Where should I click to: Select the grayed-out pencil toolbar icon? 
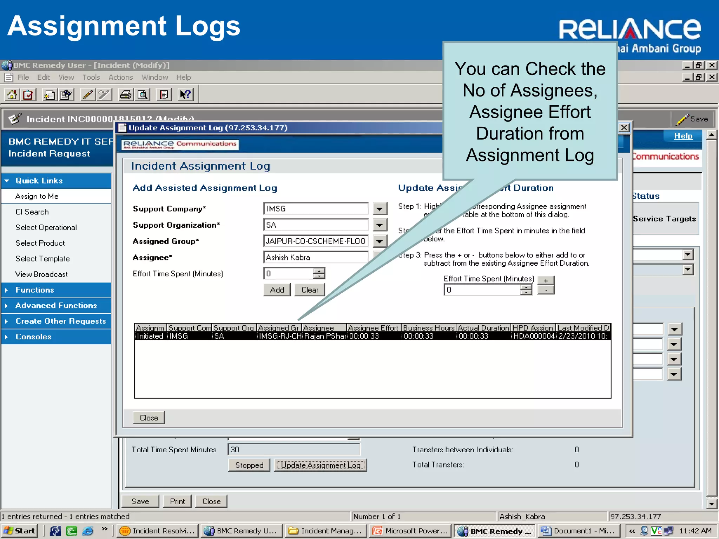pyautogui.click(x=104, y=94)
